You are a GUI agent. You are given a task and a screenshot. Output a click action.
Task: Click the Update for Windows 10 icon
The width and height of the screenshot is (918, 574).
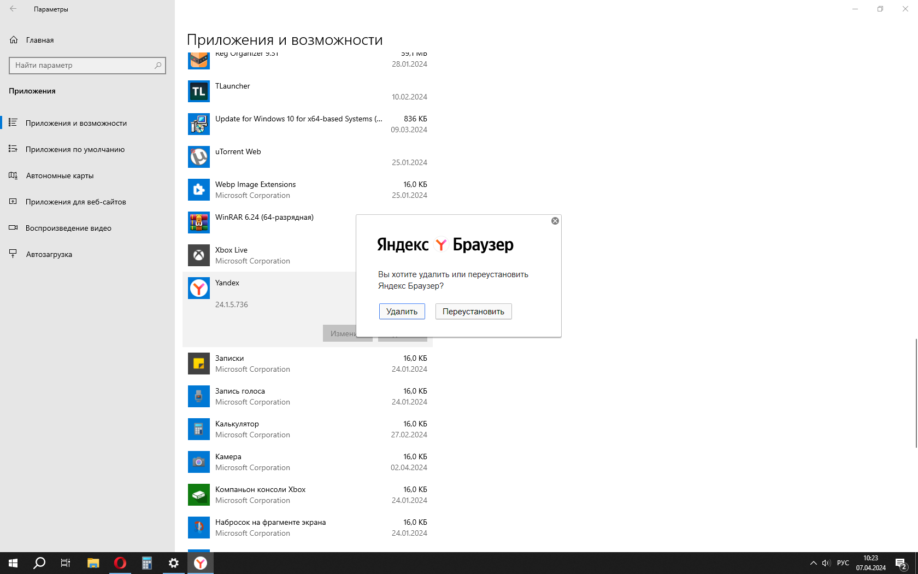click(199, 124)
